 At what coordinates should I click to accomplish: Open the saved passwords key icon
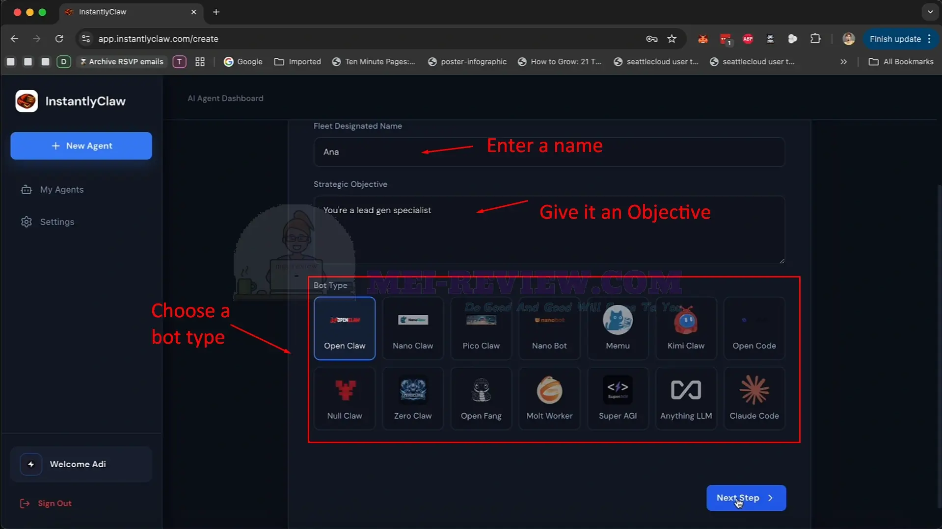click(x=651, y=39)
